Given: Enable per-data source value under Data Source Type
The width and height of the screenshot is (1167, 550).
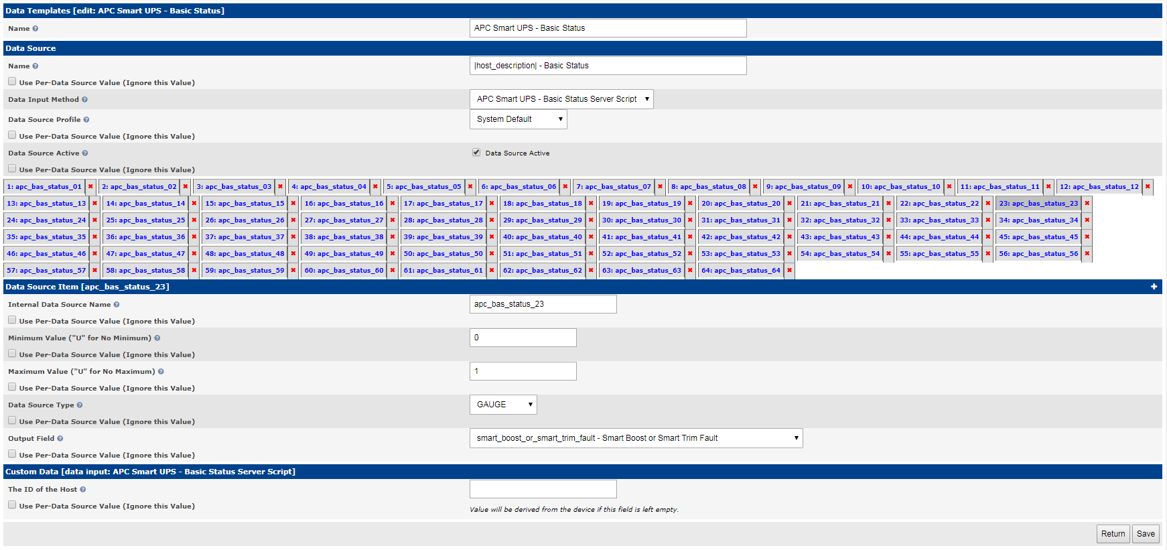Looking at the screenshot, I should click(x=12, y=421).
